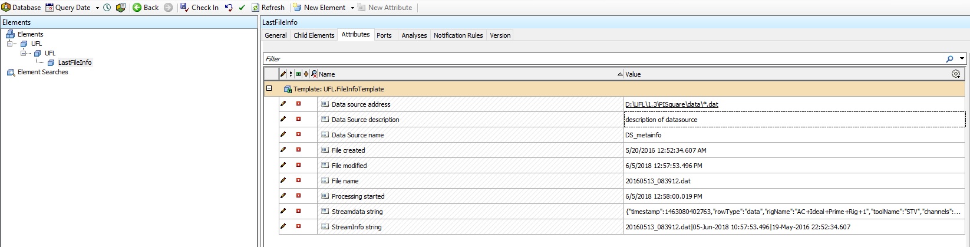Click the undo check out arrow icon
The height and width of the screenshot is (247, 970).
pos(229,8)
